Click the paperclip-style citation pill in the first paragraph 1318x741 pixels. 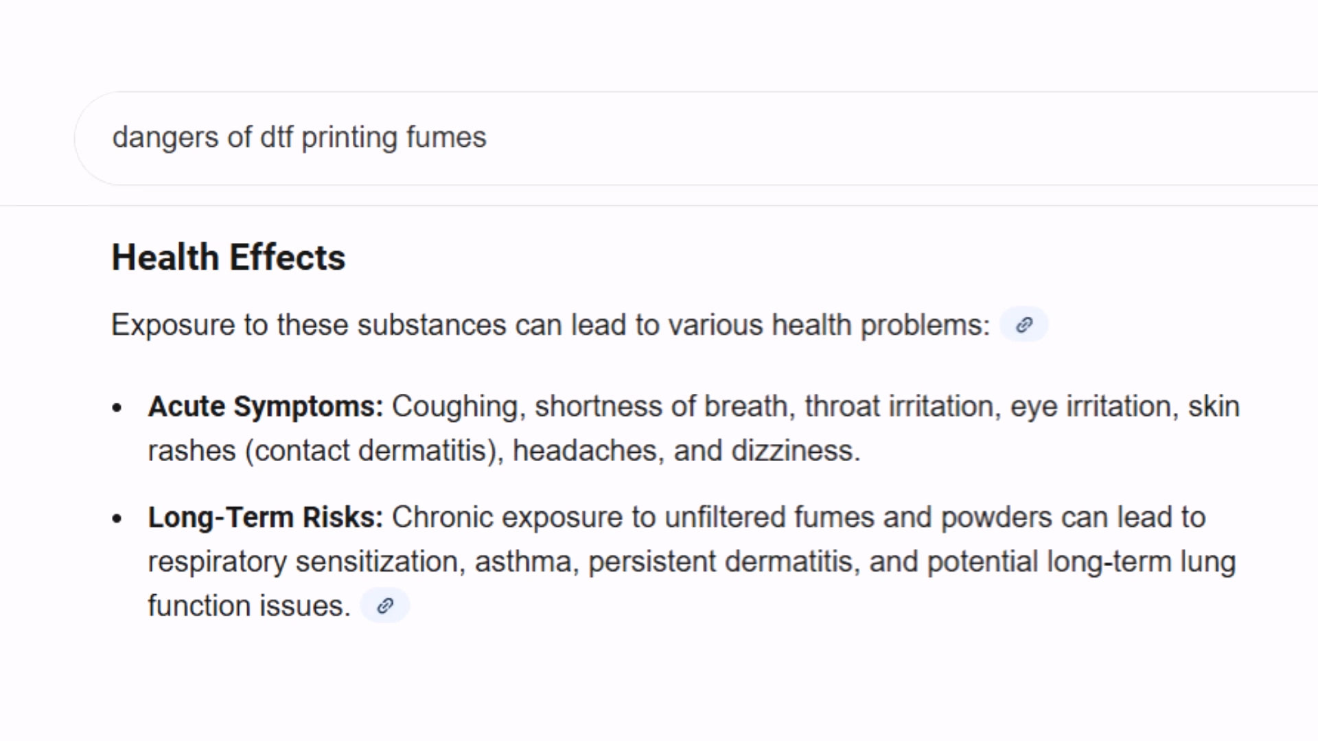click(1024, 324)
